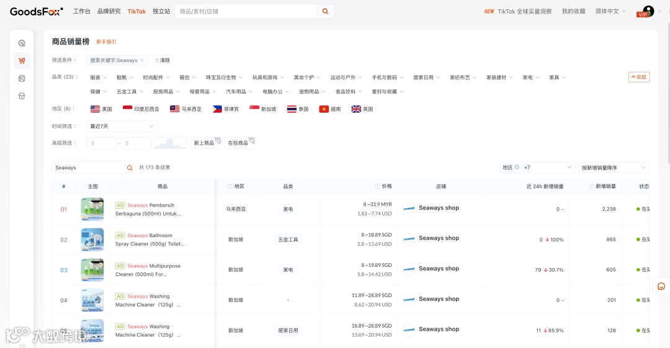Open Seaways shop link in row 02

pyautogui.click(x=439, y=238)
